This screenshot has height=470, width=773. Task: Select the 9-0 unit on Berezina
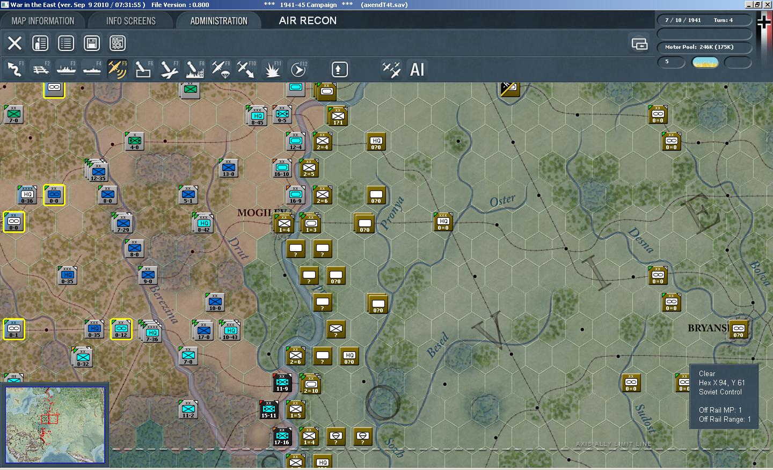click(x=148, y=276)
